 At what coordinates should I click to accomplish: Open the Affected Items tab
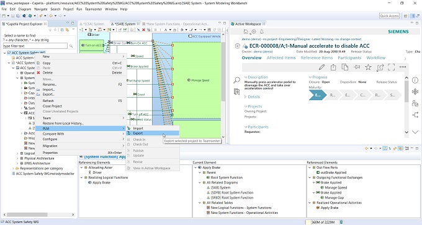point(281,58)
